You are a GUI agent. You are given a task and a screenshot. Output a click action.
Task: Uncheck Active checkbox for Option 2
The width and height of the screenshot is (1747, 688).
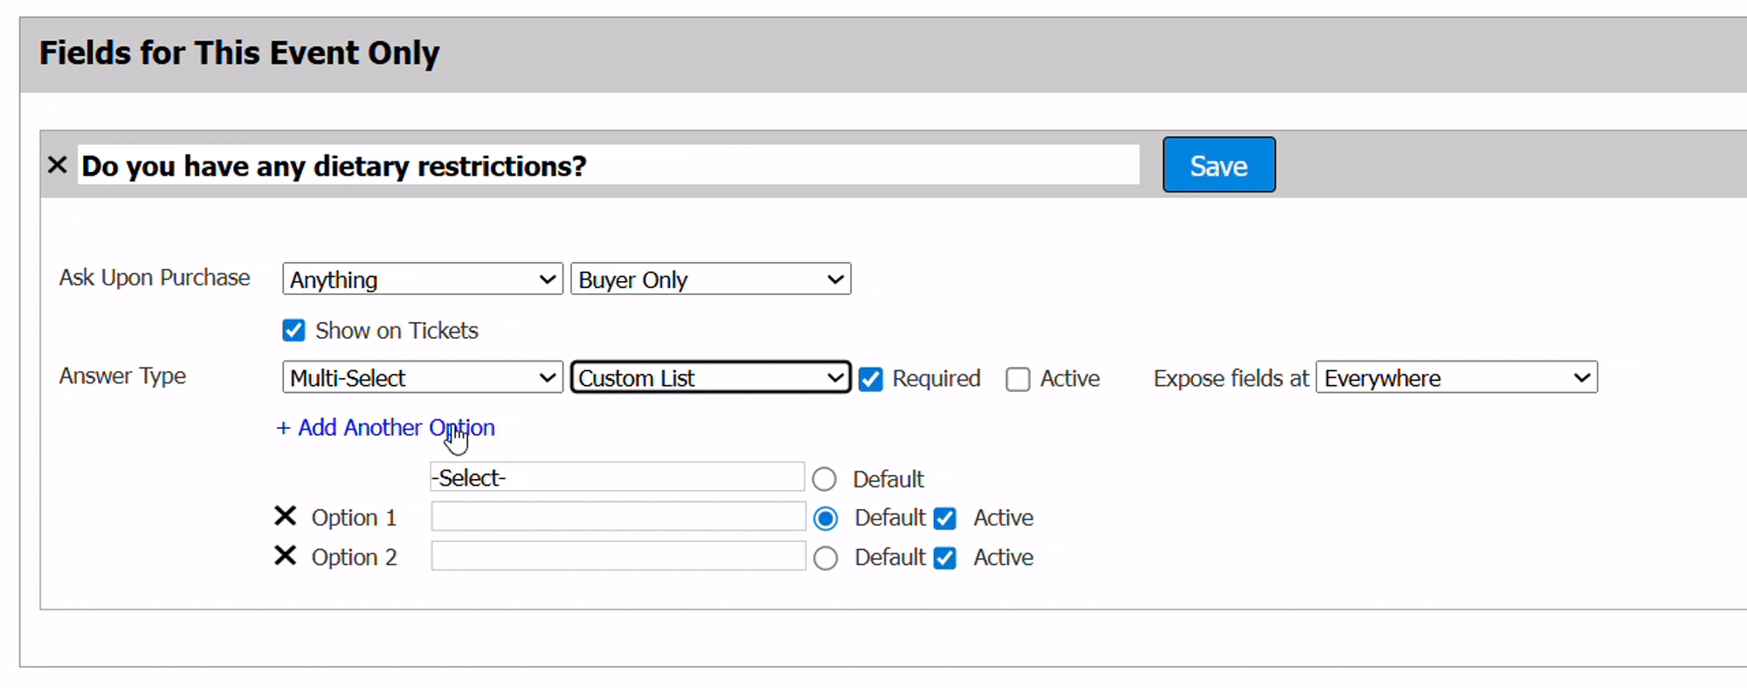click(x=944, y=558)
